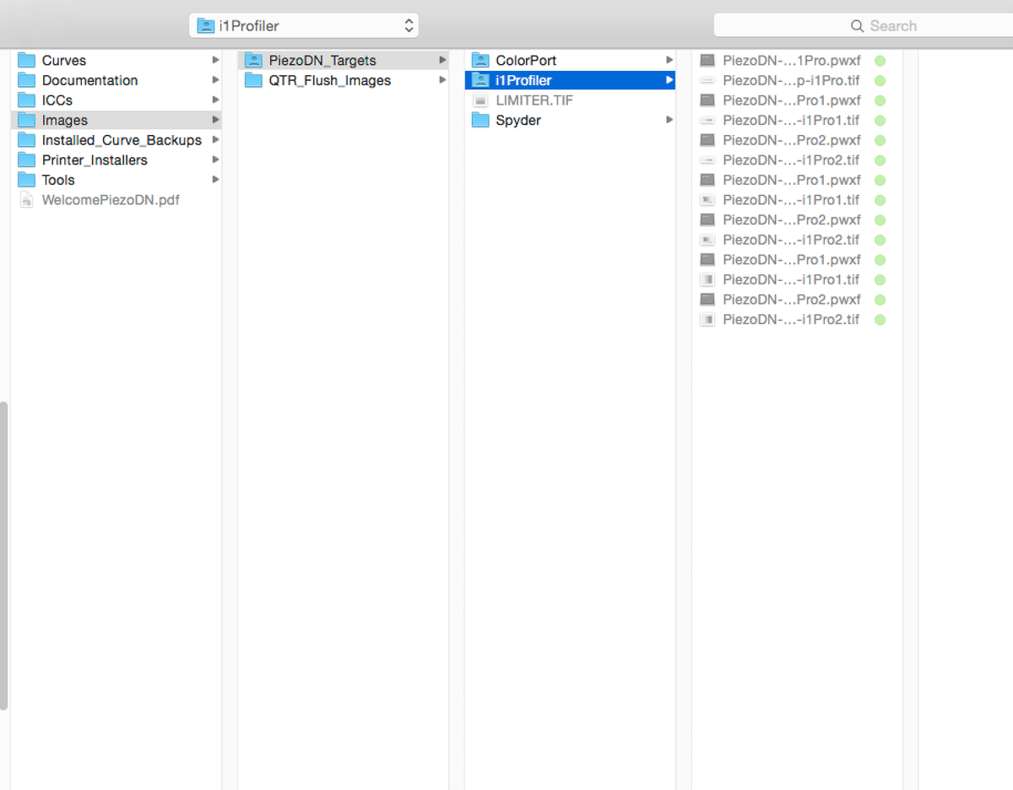Select the ColorPort folder icon
This screenshot has height=790, width=1013.
(480, 60)
